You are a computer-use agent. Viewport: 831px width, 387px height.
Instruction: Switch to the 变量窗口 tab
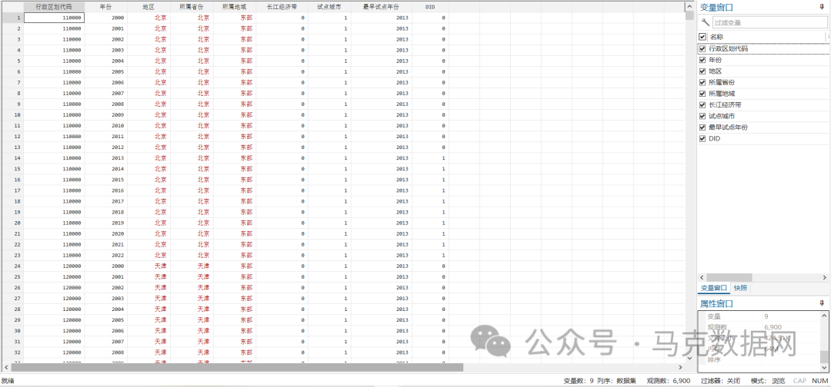click(x=714, y=288)
